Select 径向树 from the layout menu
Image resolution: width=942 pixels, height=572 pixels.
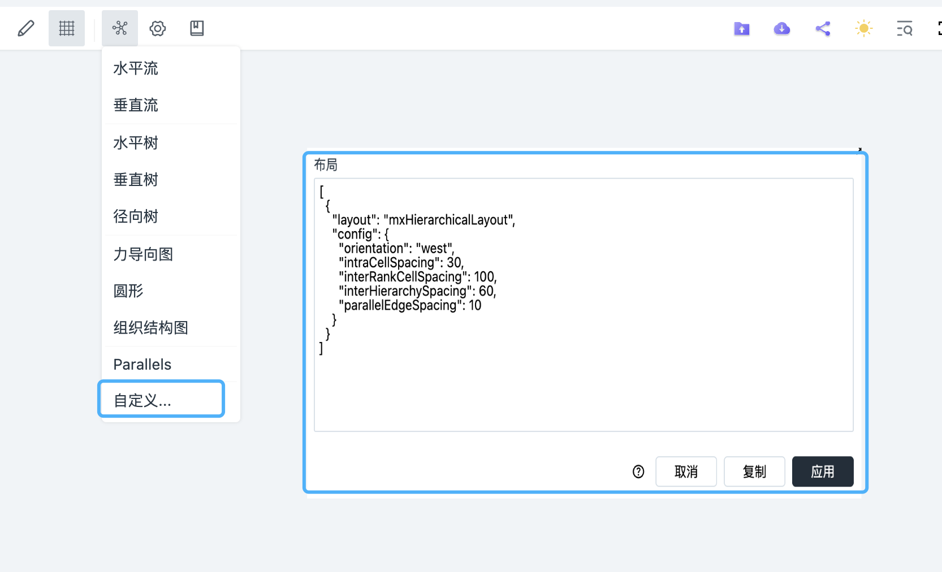136,216
